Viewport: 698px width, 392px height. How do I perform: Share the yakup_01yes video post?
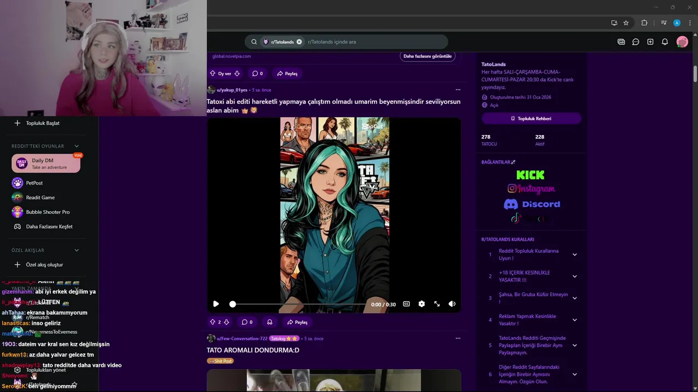pyautogui.click(x=297, y=322)
